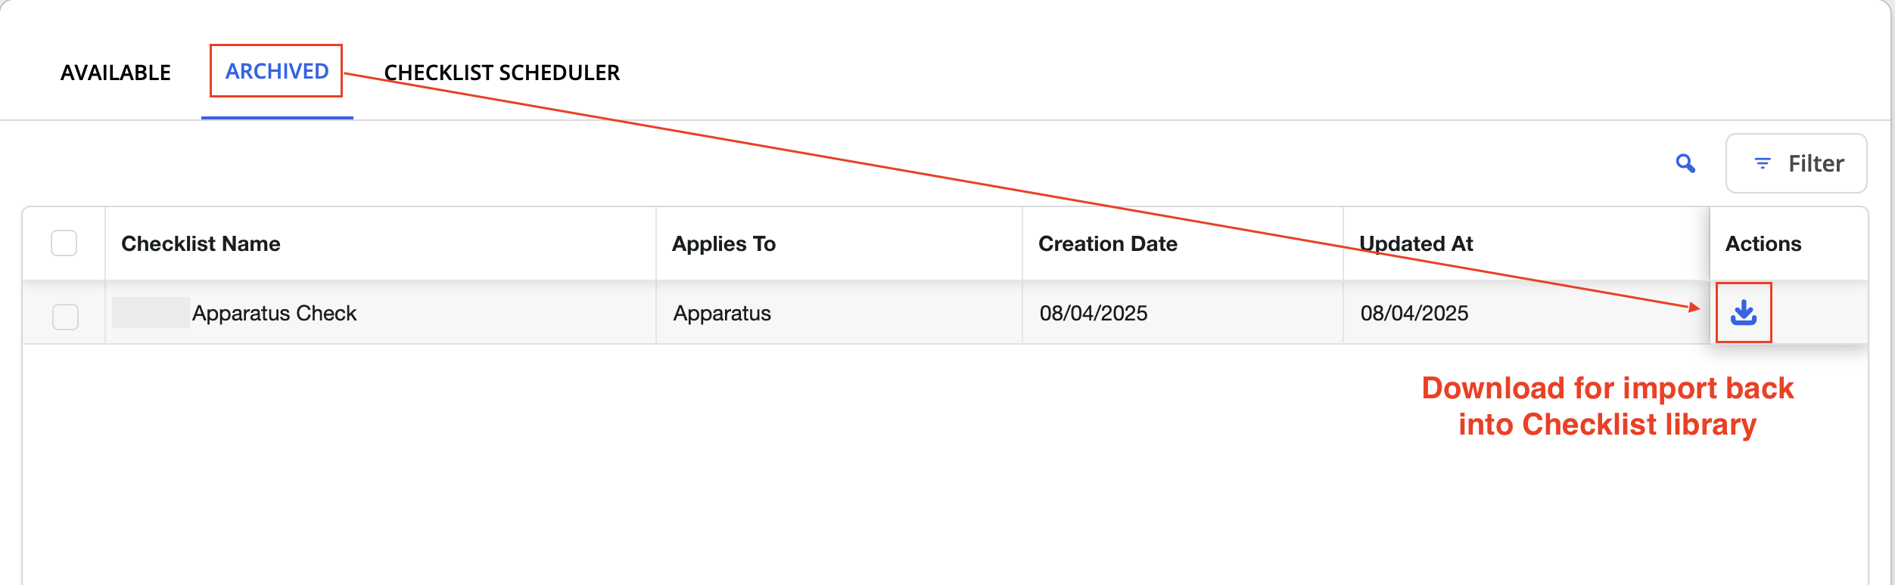Open search with the magnifier icon
Viewport: 1895px width, 585px height.
click(1685, 163)
